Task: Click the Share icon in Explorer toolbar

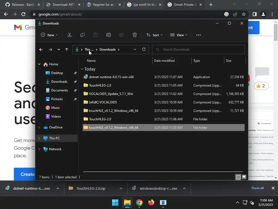Action: [122, 35]
